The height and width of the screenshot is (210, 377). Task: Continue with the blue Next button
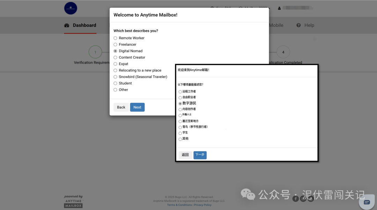[137, 107]
